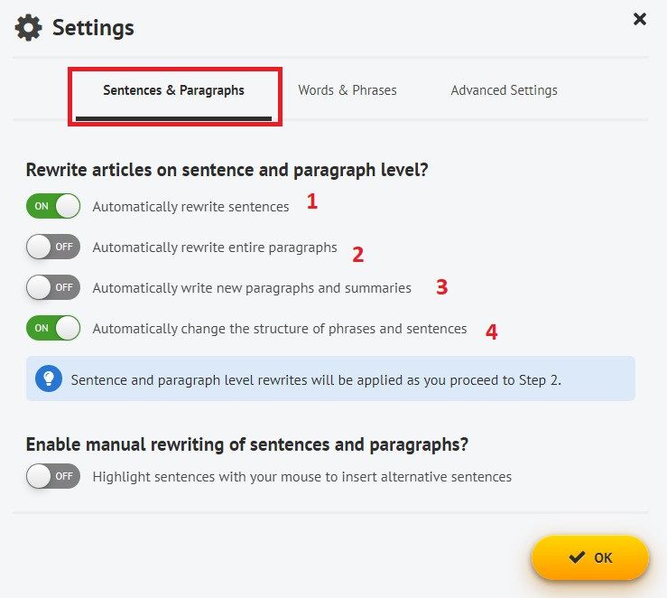Screen dimensions: 667x598
Task: Select the Sentences & Paragraphs tab
Action: 173,90
